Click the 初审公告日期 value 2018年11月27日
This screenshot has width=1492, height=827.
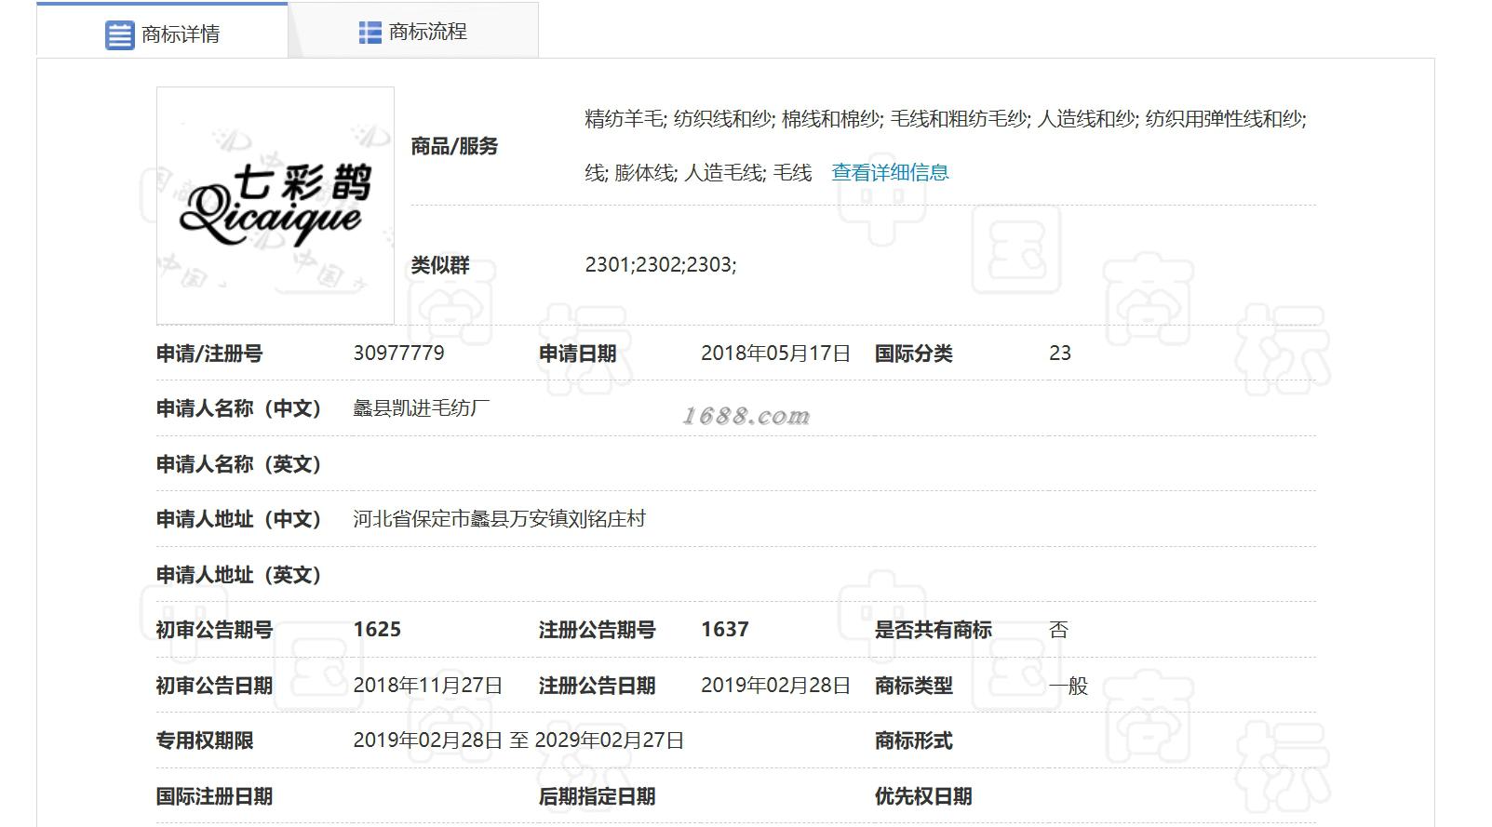coord(427,686)
